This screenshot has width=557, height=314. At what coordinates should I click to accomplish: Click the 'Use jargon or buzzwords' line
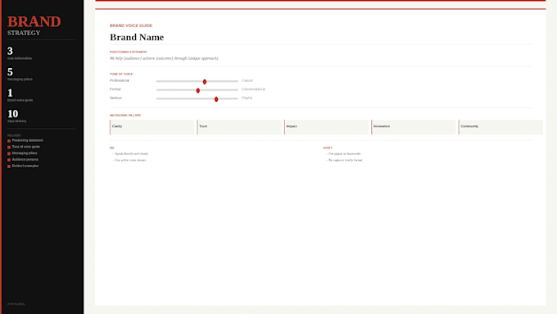[x=343, y=154]
